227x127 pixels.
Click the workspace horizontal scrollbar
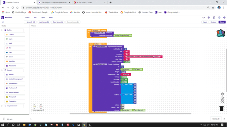coord(130,114)
